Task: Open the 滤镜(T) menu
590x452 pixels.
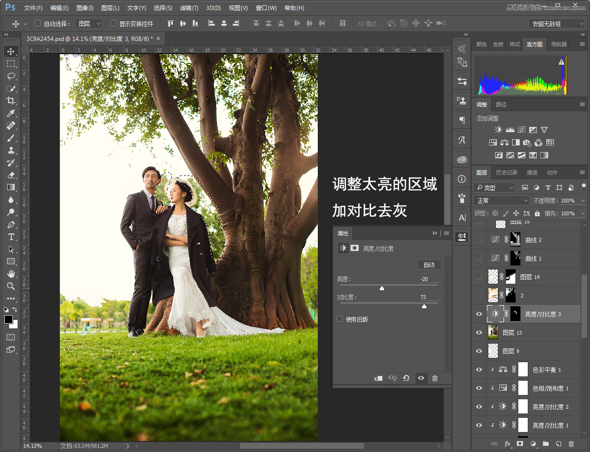Action: click(189, 8)
